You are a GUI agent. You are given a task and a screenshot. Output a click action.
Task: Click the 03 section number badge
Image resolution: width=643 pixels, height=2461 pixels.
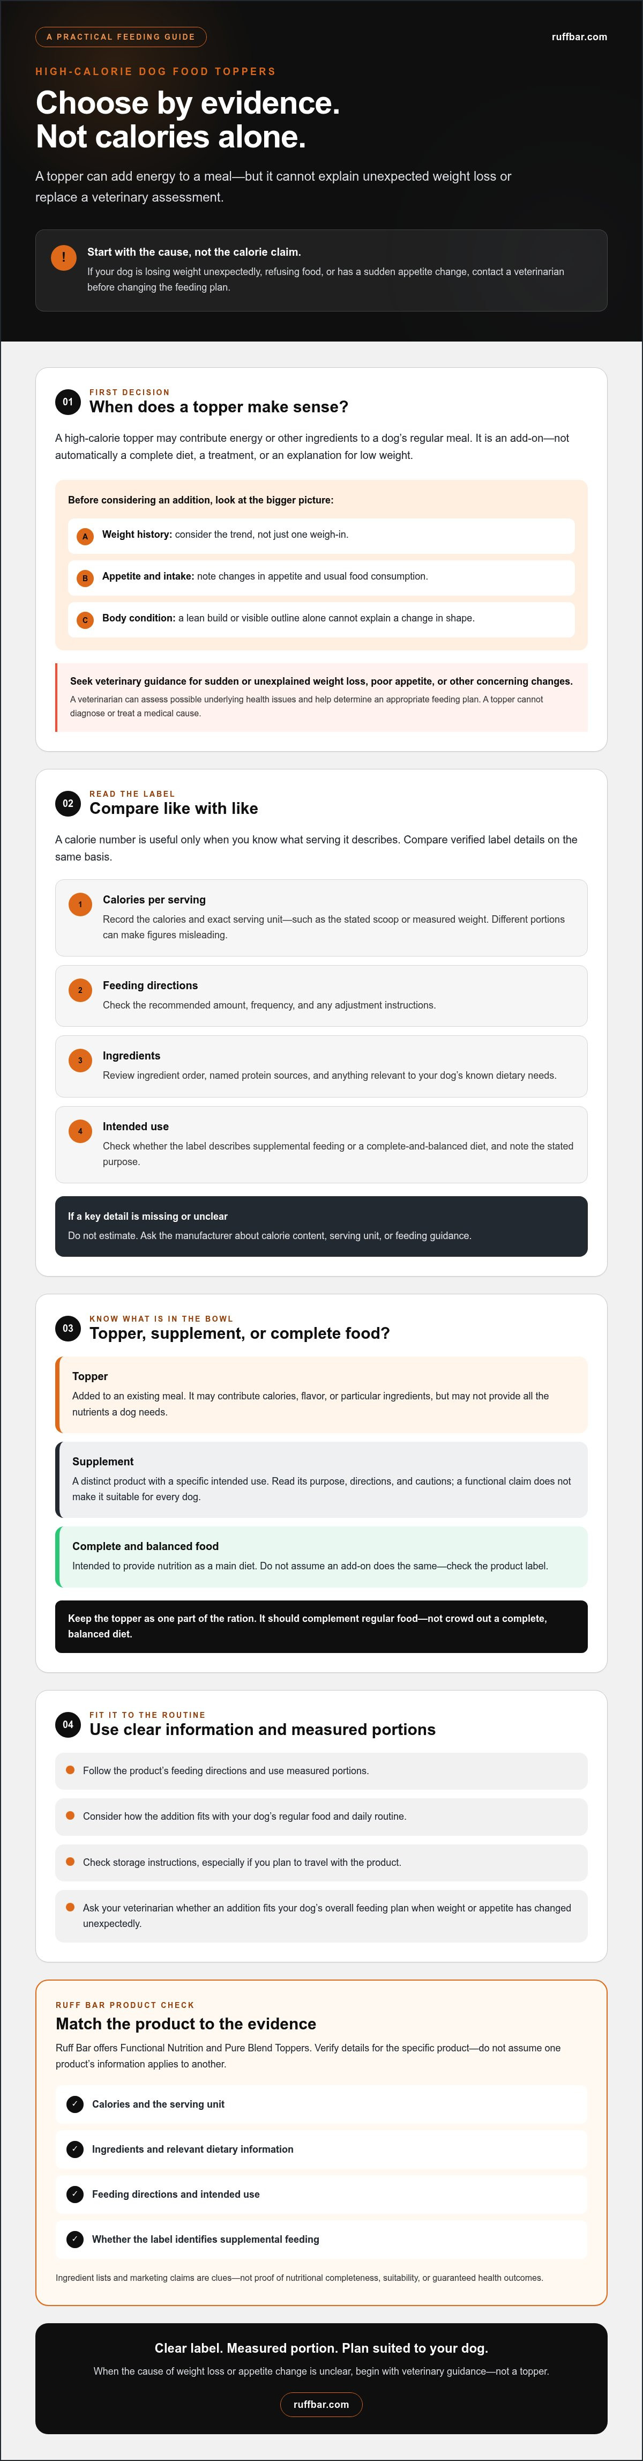coord(68,1328)
